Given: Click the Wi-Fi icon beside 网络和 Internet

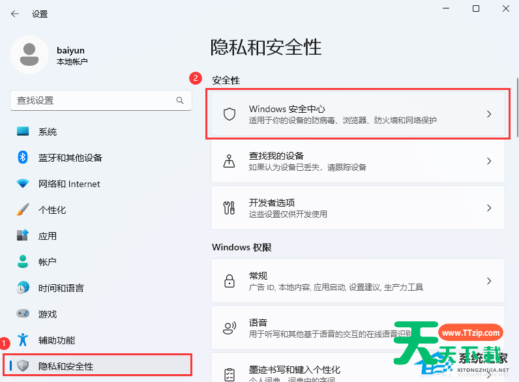Looking at the screenshot, I should tap(23, 183).
